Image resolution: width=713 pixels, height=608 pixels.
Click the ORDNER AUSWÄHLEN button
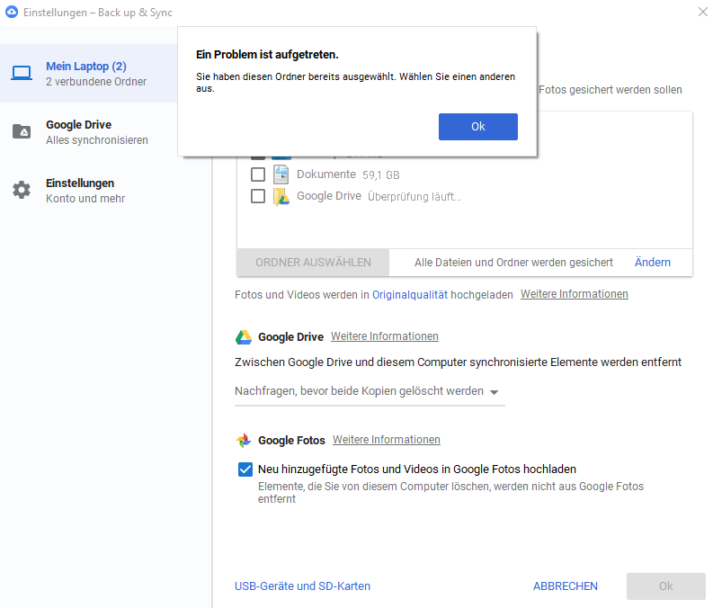313,263
